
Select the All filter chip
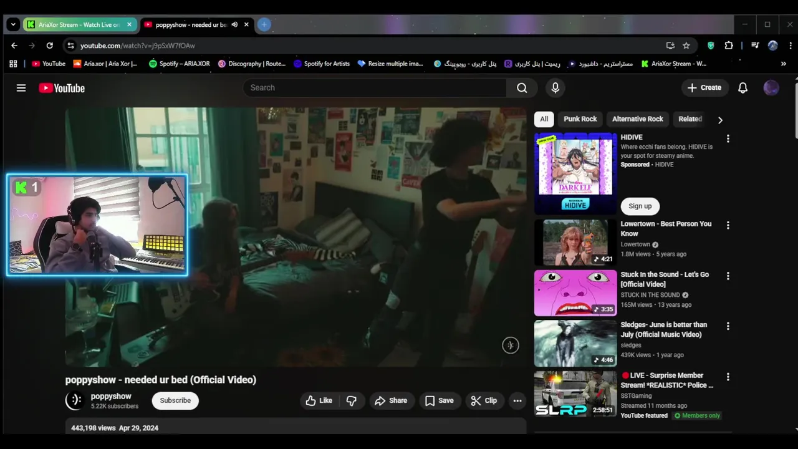point(544,119)
